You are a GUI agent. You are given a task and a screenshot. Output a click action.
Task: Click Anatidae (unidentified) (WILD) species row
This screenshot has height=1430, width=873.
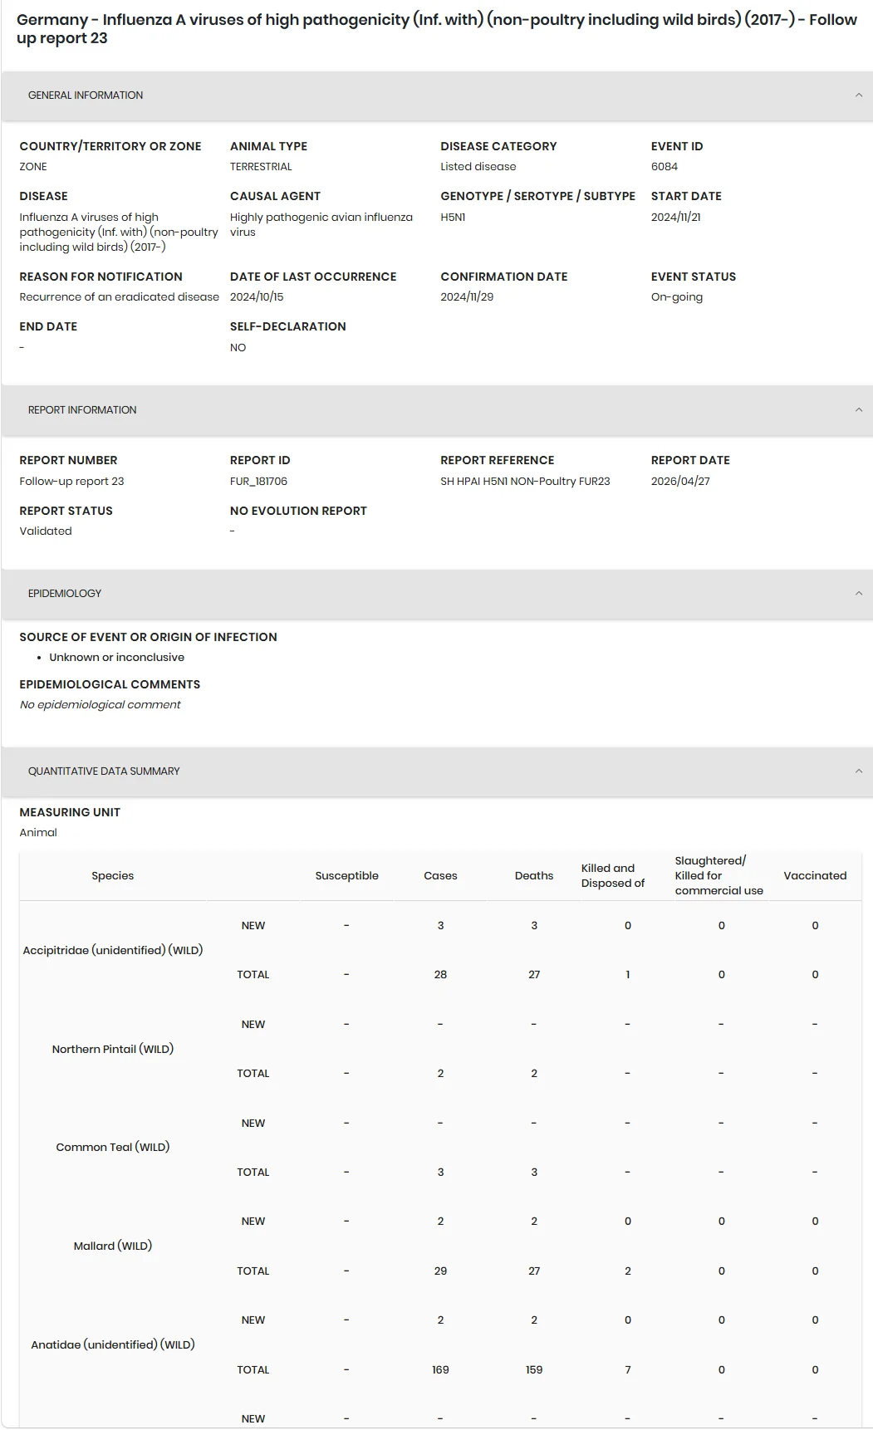113,1345
